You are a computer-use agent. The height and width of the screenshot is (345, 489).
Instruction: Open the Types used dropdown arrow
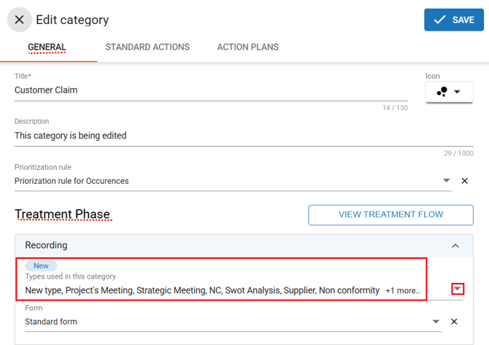coord(458,289)
